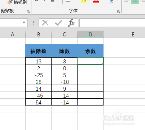
Task: Select the dividend cell containing 13
Action: click(39, 61)
